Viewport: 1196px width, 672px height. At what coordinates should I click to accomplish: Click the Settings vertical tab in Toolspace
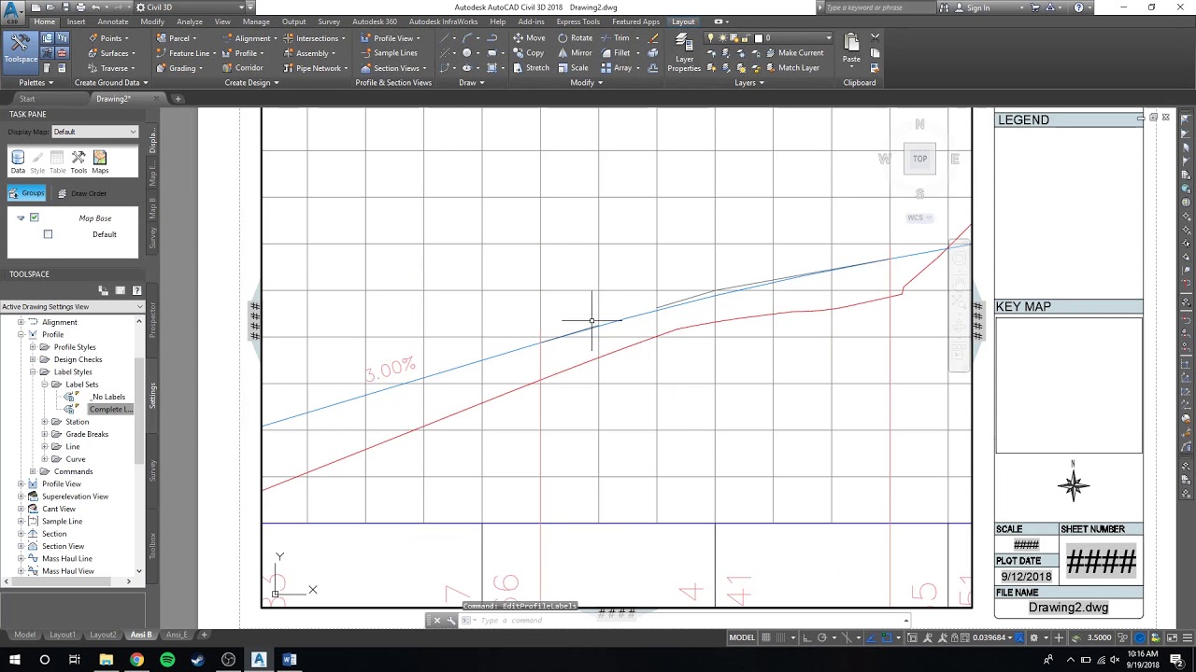coord(152,395)
